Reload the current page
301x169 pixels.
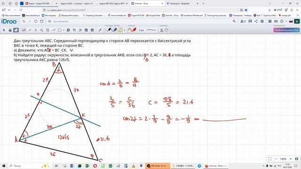click(x=21, y=10)
